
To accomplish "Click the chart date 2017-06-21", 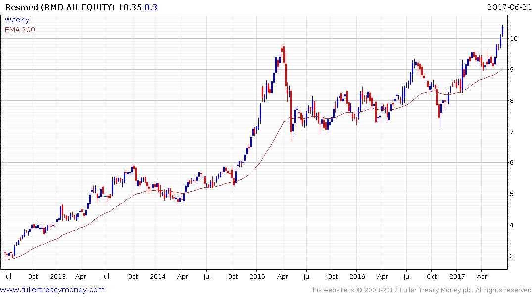I will 509,7.
